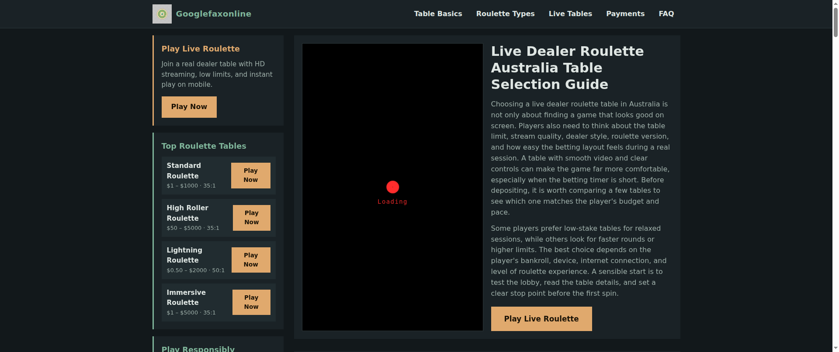Click the Googlefaxonline logo icon

[162, 14]
